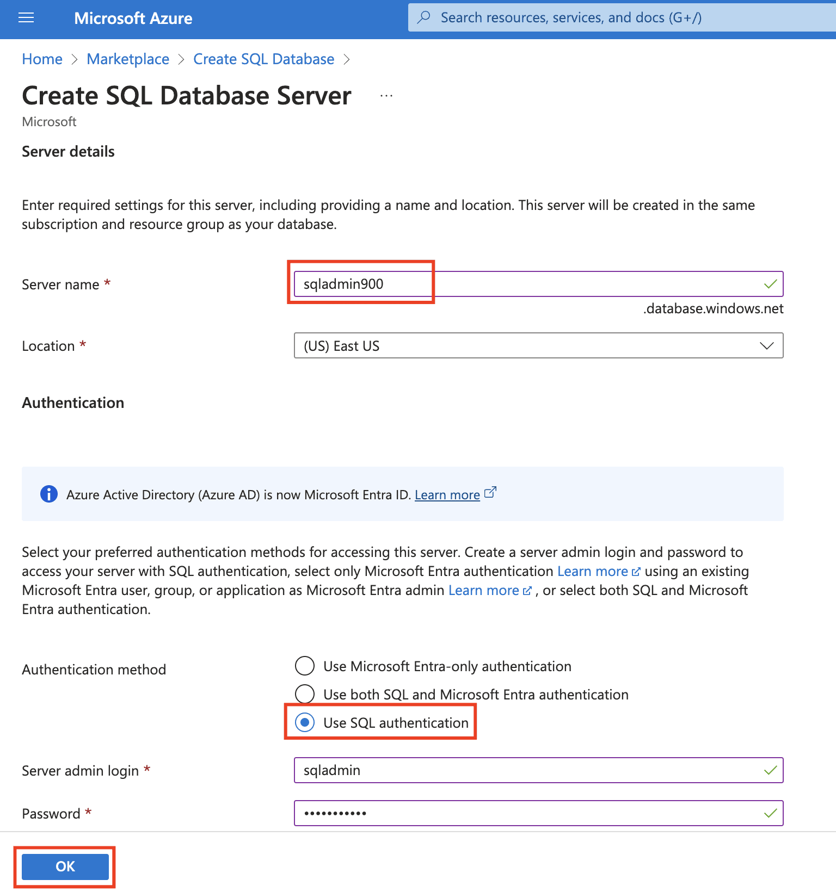Click the blue info icon in banner
Image resolution: width=836 pixels, height=892 pixels.
pos(49,494)
